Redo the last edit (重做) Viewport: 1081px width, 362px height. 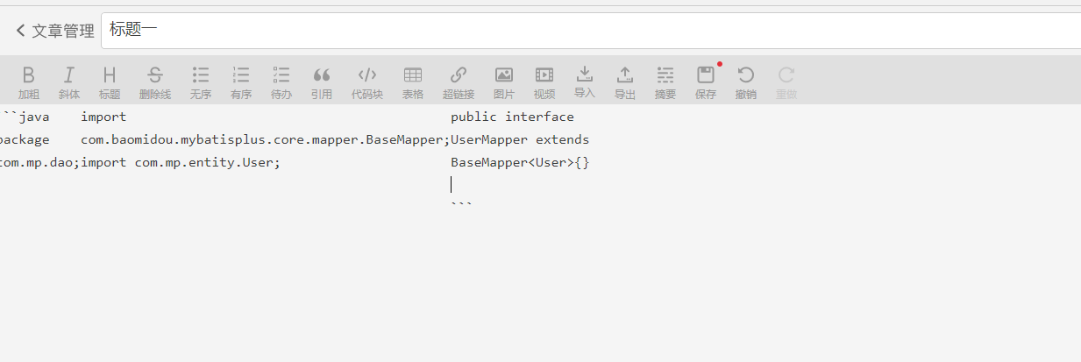(786, 83)
